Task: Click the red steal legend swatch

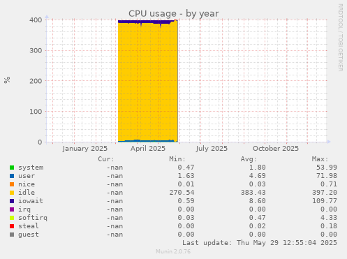Action: point(12,226)
